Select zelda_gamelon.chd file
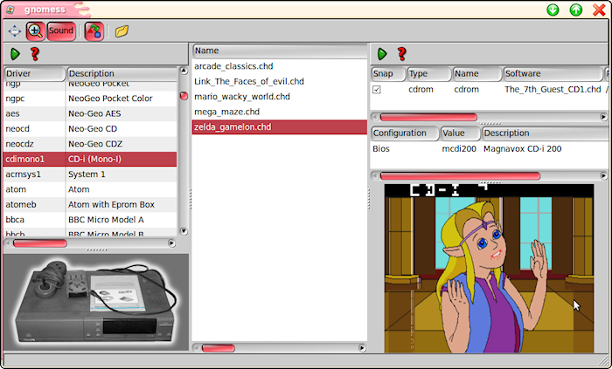The image size is (612, 369). click(x=280, y=126)
